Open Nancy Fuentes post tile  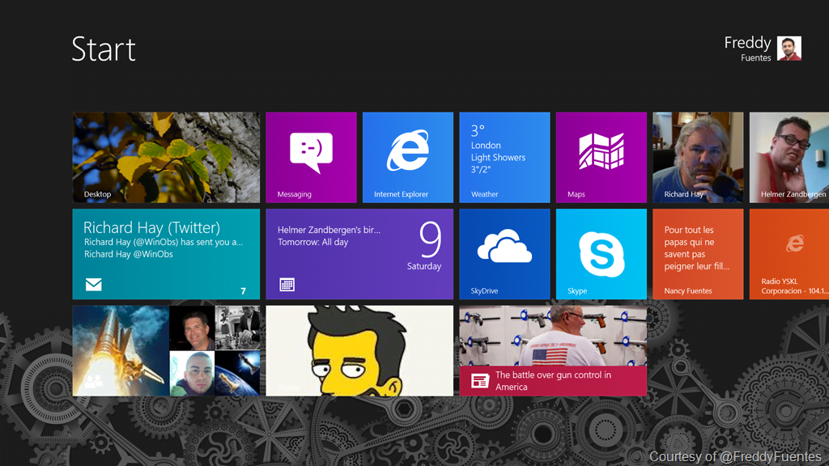697,253
